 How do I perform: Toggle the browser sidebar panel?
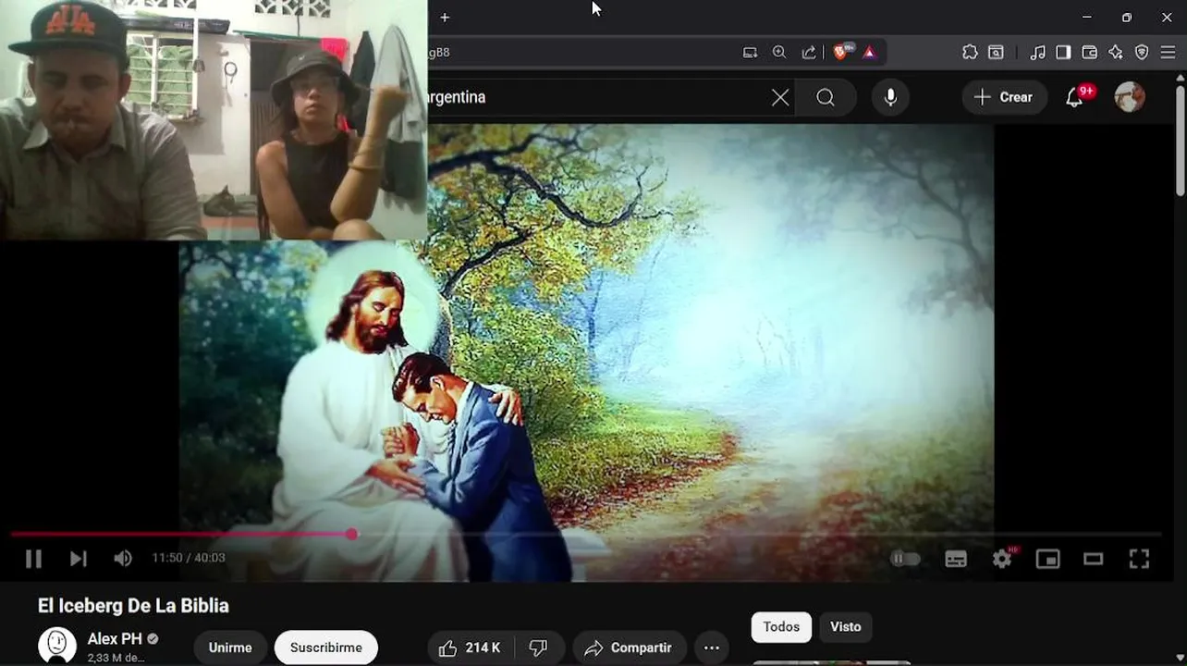[1063, 53]
